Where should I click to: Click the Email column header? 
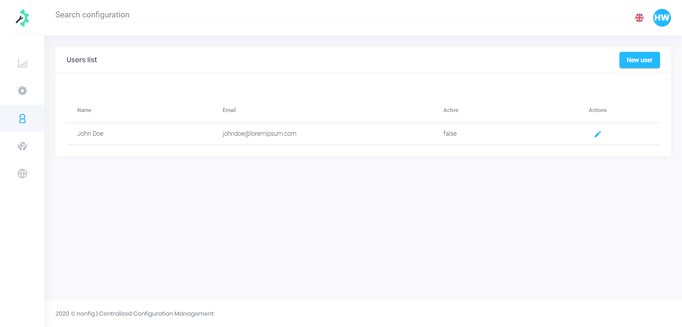tap(229, 110)
